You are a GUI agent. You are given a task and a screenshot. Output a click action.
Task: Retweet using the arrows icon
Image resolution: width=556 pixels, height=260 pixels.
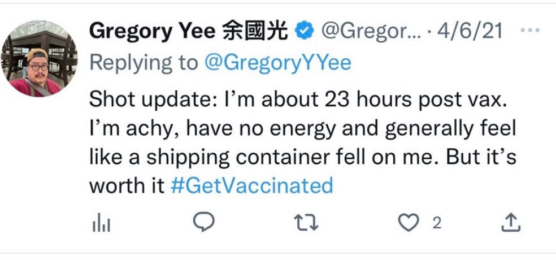click(308, 224)
